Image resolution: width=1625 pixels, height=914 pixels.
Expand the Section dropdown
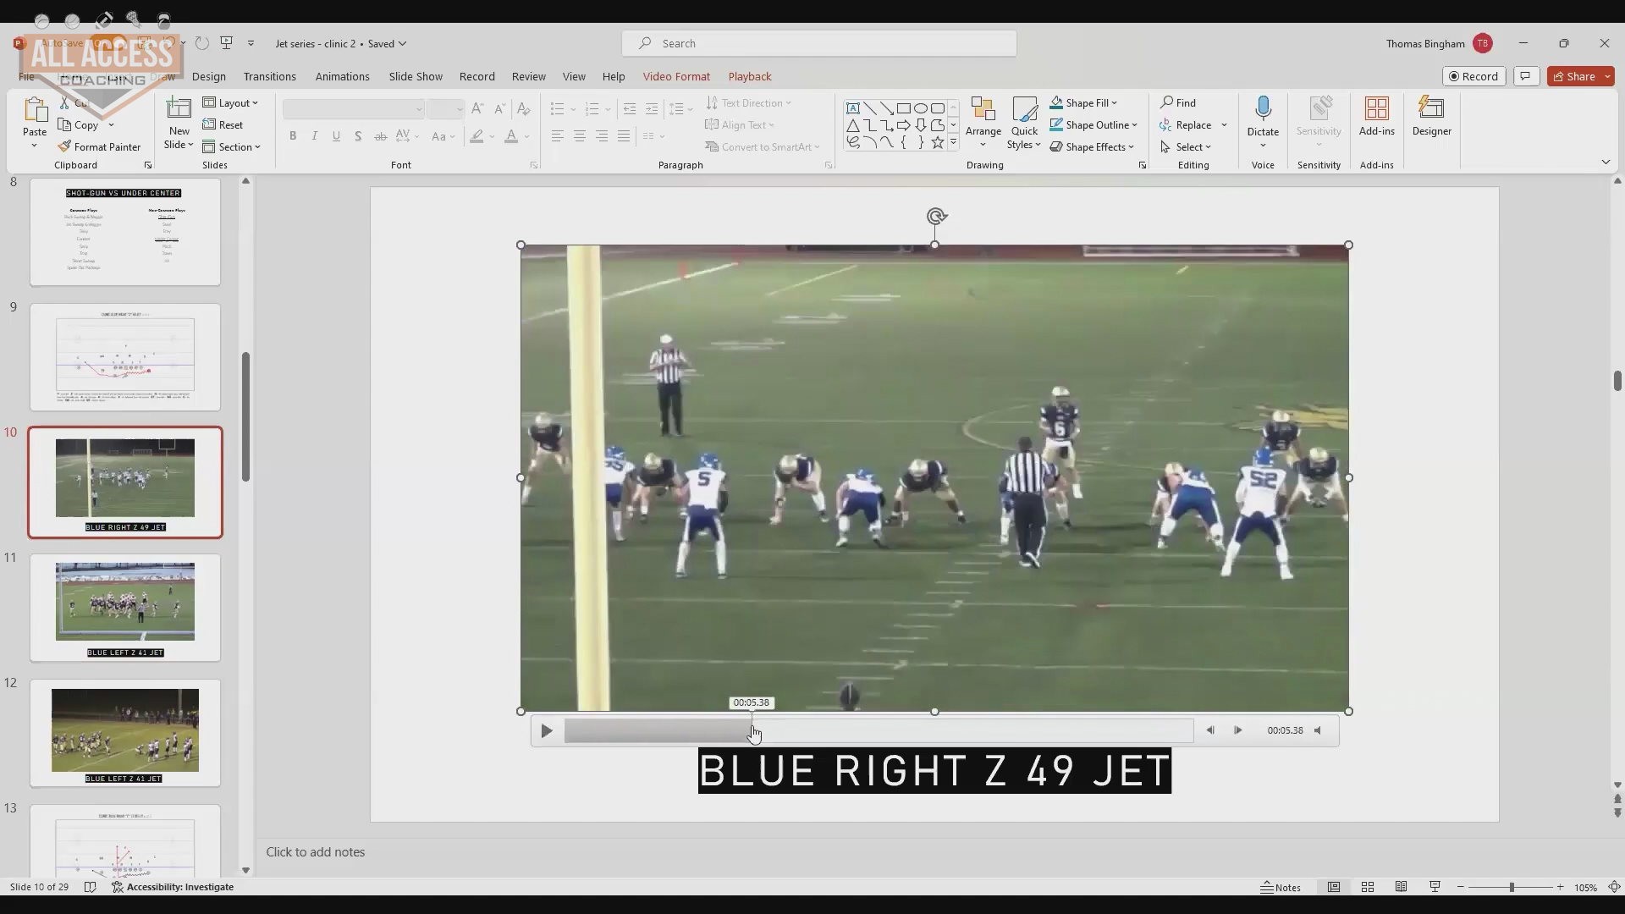point(231,146)
